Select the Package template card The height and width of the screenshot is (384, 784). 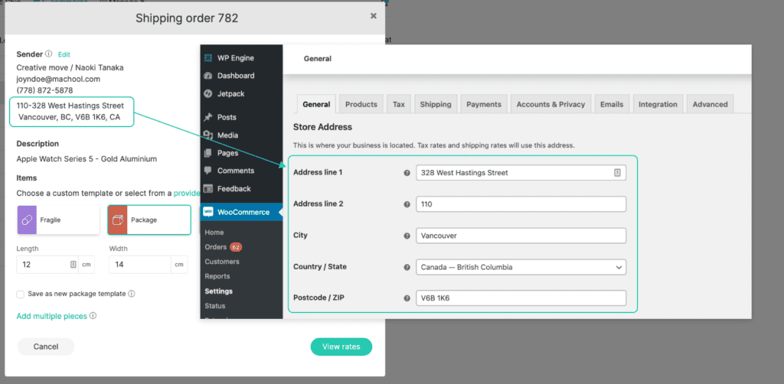click(x=149, y=220)
